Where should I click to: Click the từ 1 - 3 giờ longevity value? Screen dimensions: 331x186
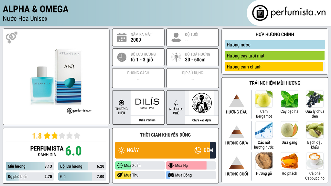pos(142,60)
